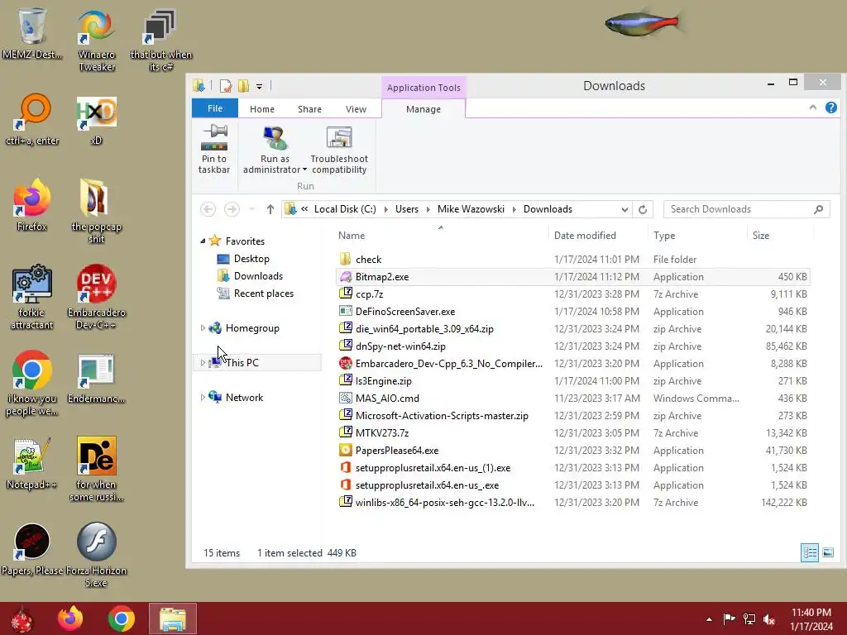Open MEMZ-Dest recycle bin desktop icon
Image resolution: width=847 pixels, height=635 pixels.
tap(32, 33)
